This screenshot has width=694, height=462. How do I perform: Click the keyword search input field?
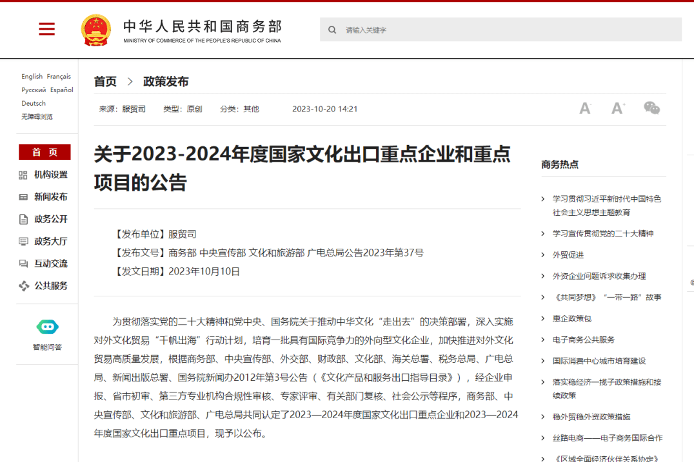click(x=510, y=30)
